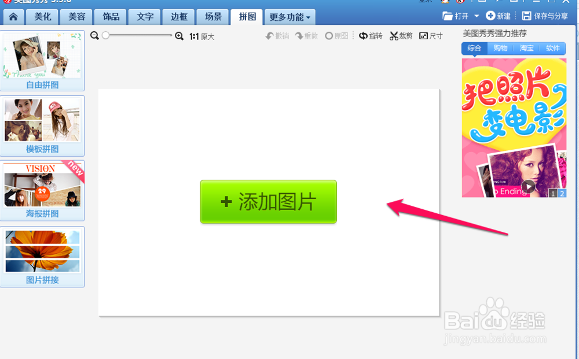The height and width of the screenshot is (359, 579).
Task: Create a new canvas with 新建 icon
Action: point(499,16)
